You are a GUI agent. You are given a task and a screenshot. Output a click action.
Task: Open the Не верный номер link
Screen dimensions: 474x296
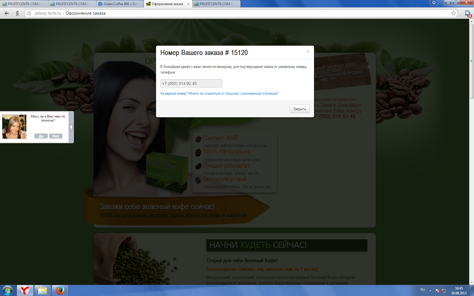pos(174,94)
